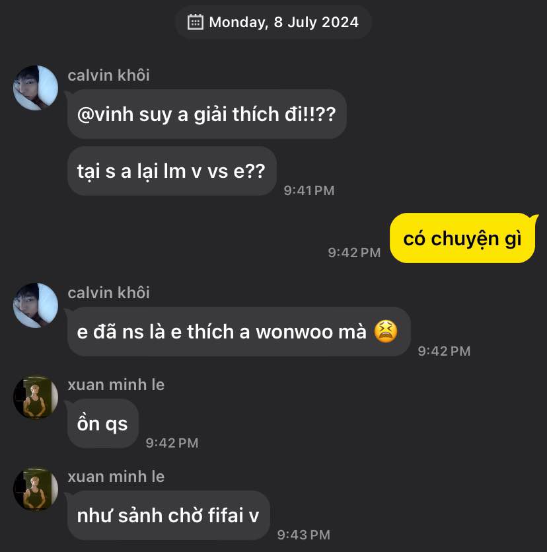Click 'xuan minh le' name above the fifai message
The width and height of the screenshot is (547, 552).
click(116, 477)
